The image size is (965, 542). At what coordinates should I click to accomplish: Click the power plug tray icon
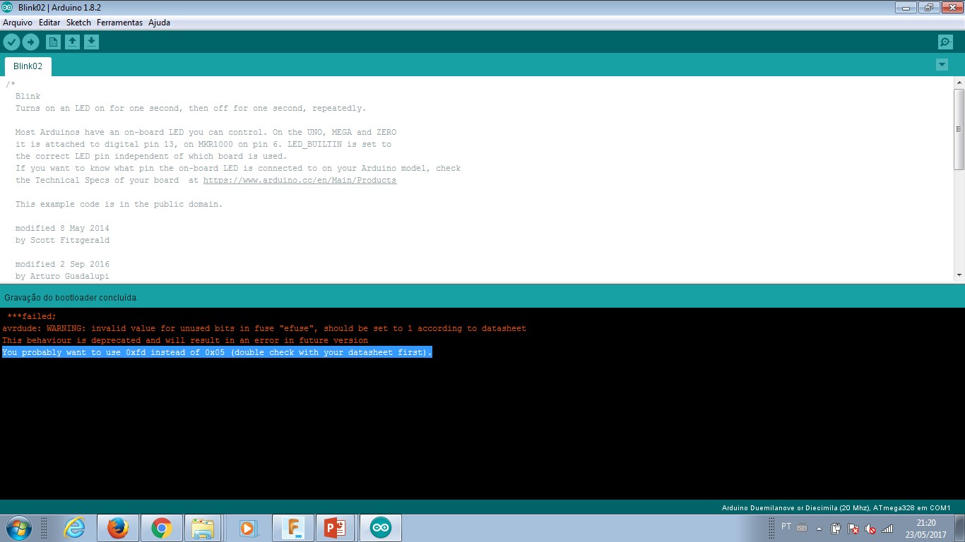pyautogui.click(x=836, y=528)
